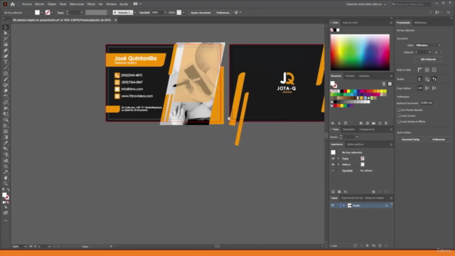455x256 pixels.
Task: Open the Units Millimeters dropdown
Action: (428, 46)
